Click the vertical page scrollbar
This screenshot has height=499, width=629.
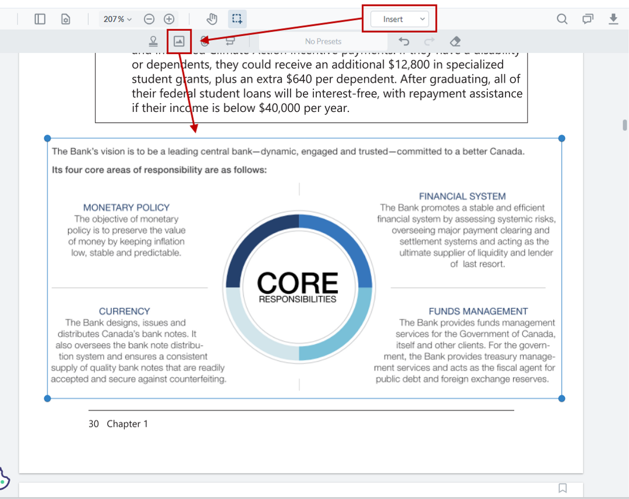tap(625, 124)
